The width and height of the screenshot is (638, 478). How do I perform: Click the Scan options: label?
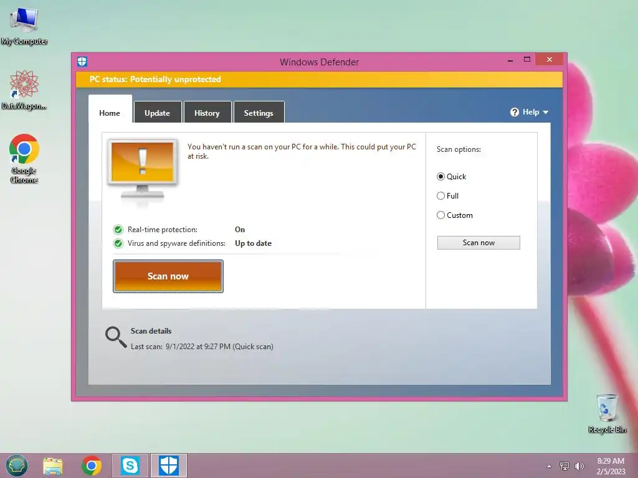[x=459, y=149]
